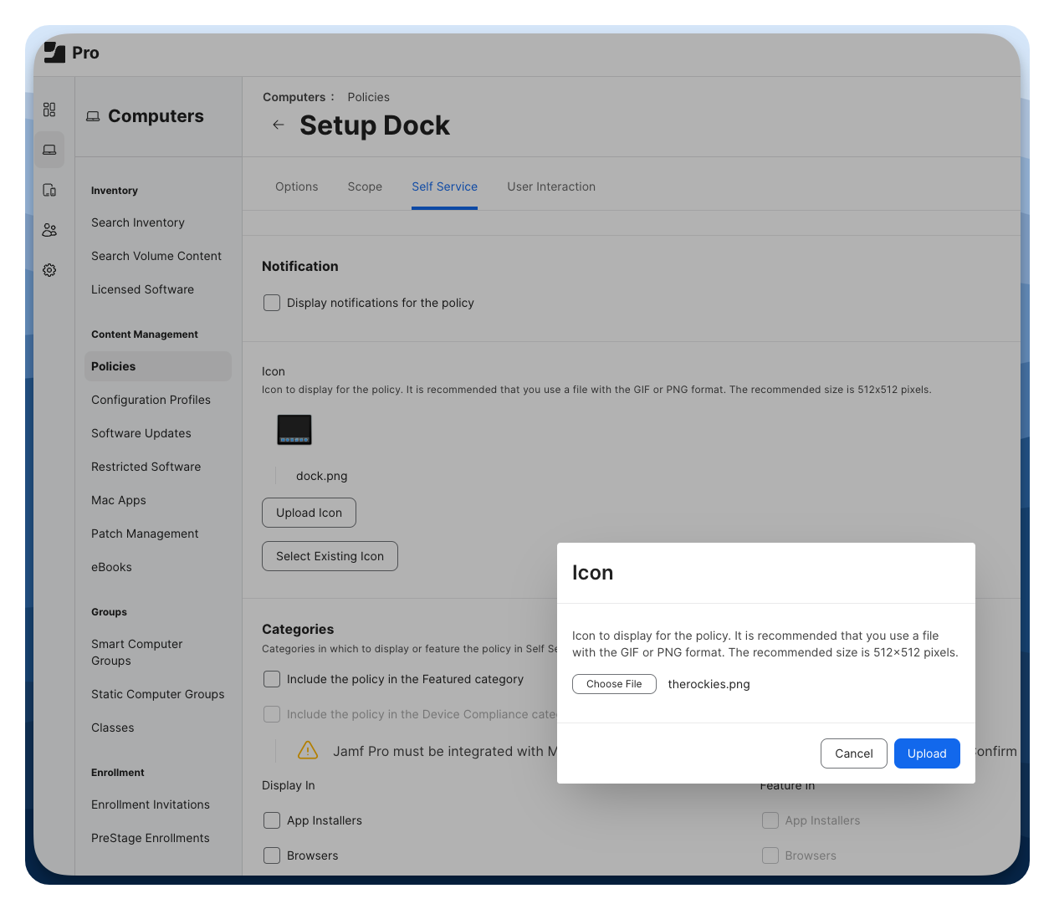This screenshot has width=1054, height=909.
Task: Click the back arrow beside Setup Dock
Action: coord(279,125)
